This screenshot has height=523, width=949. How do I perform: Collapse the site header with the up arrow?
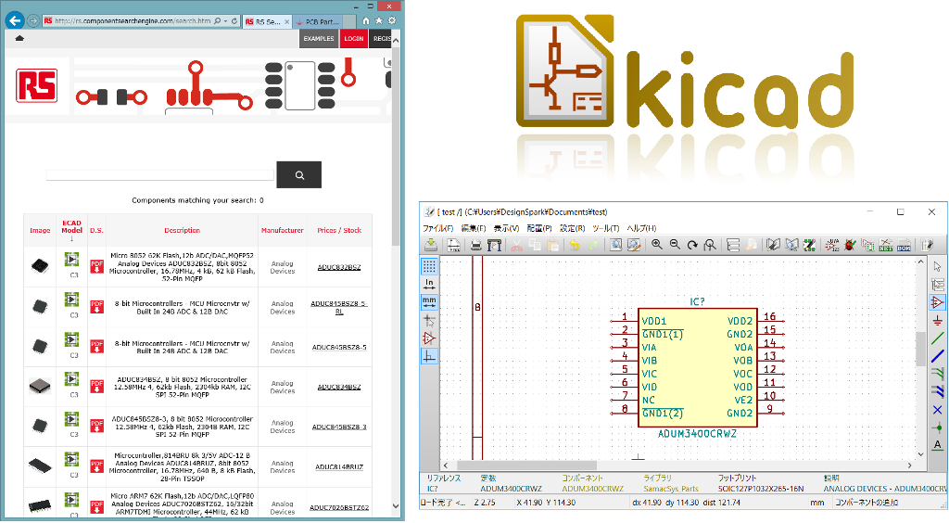coord(19,38)
